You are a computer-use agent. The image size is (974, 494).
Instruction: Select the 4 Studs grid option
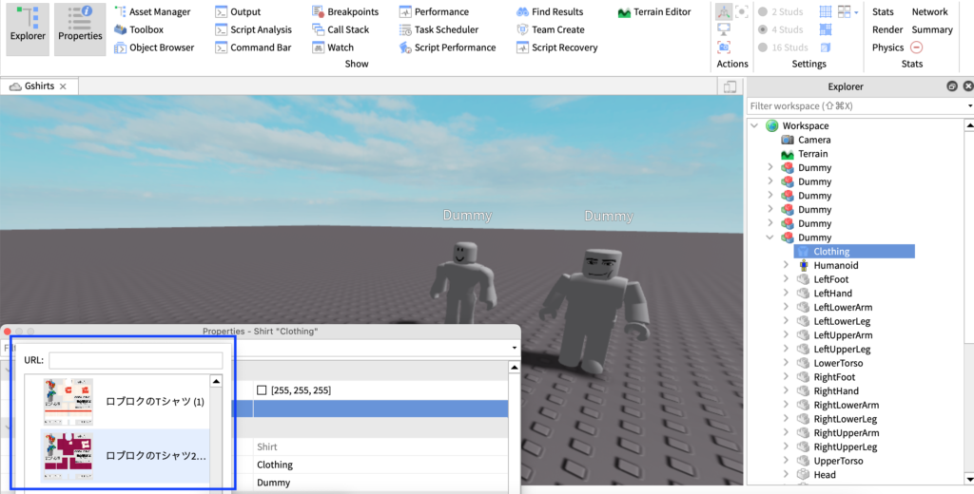click(781, 29)
